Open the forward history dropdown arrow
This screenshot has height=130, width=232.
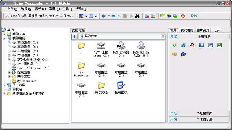[118, 16]
